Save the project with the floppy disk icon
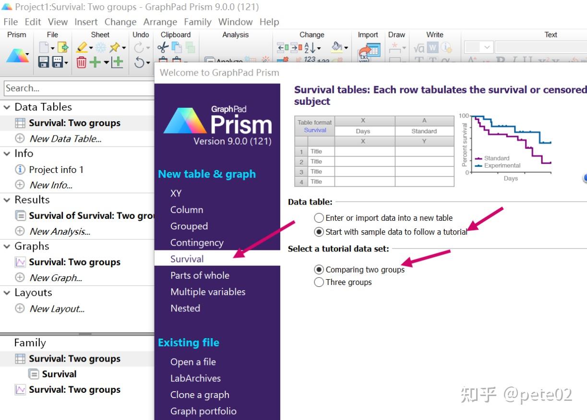Viewport: 587px width, 420px height. click(44, 62)
